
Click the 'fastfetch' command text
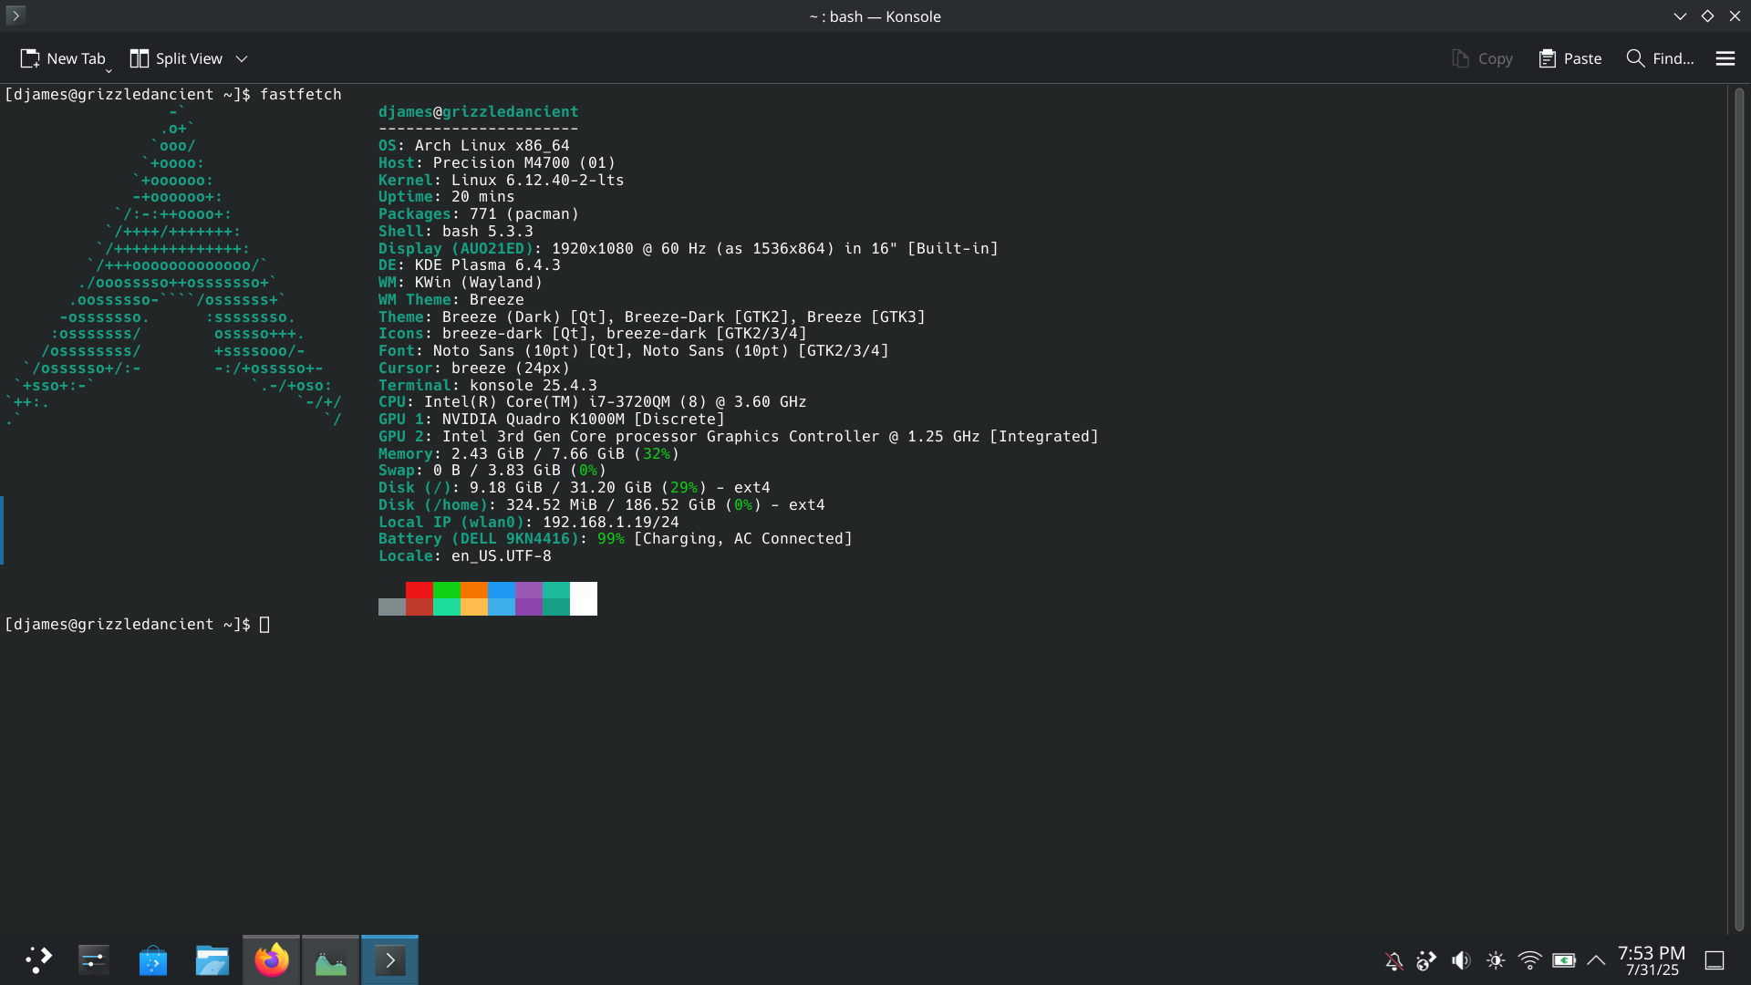301,94
